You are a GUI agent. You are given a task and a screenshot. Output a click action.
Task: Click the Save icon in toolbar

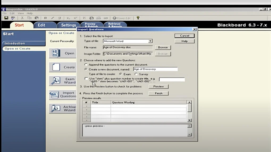coord(6,18)
